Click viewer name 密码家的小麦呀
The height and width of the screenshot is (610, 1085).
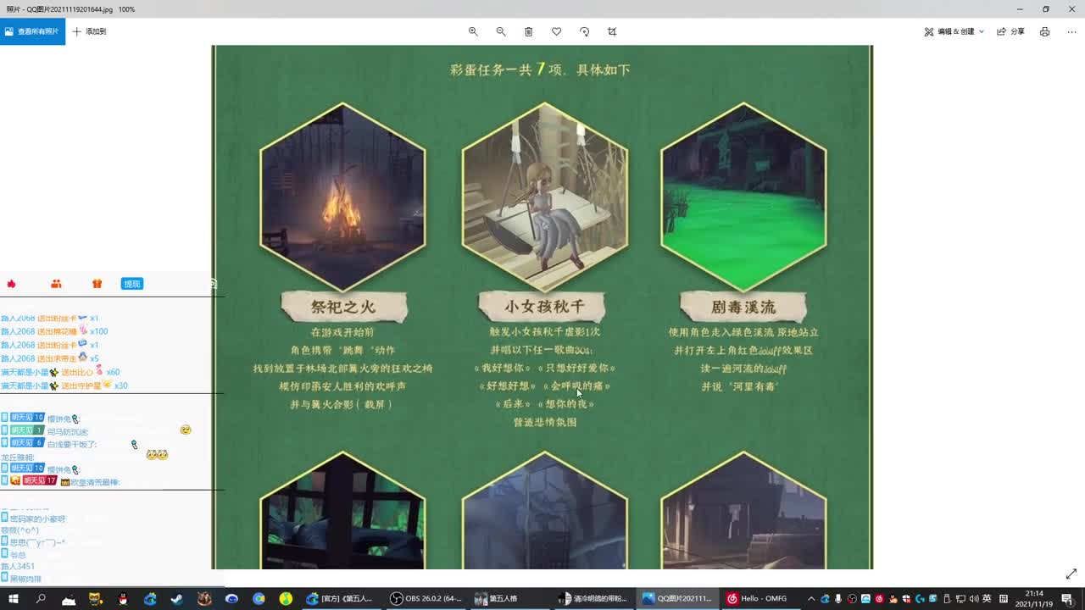point(37,518)
